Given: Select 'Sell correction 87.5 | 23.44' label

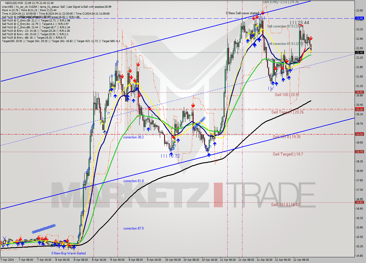Looking at the screenshot, I should click(x=285, y=26).
